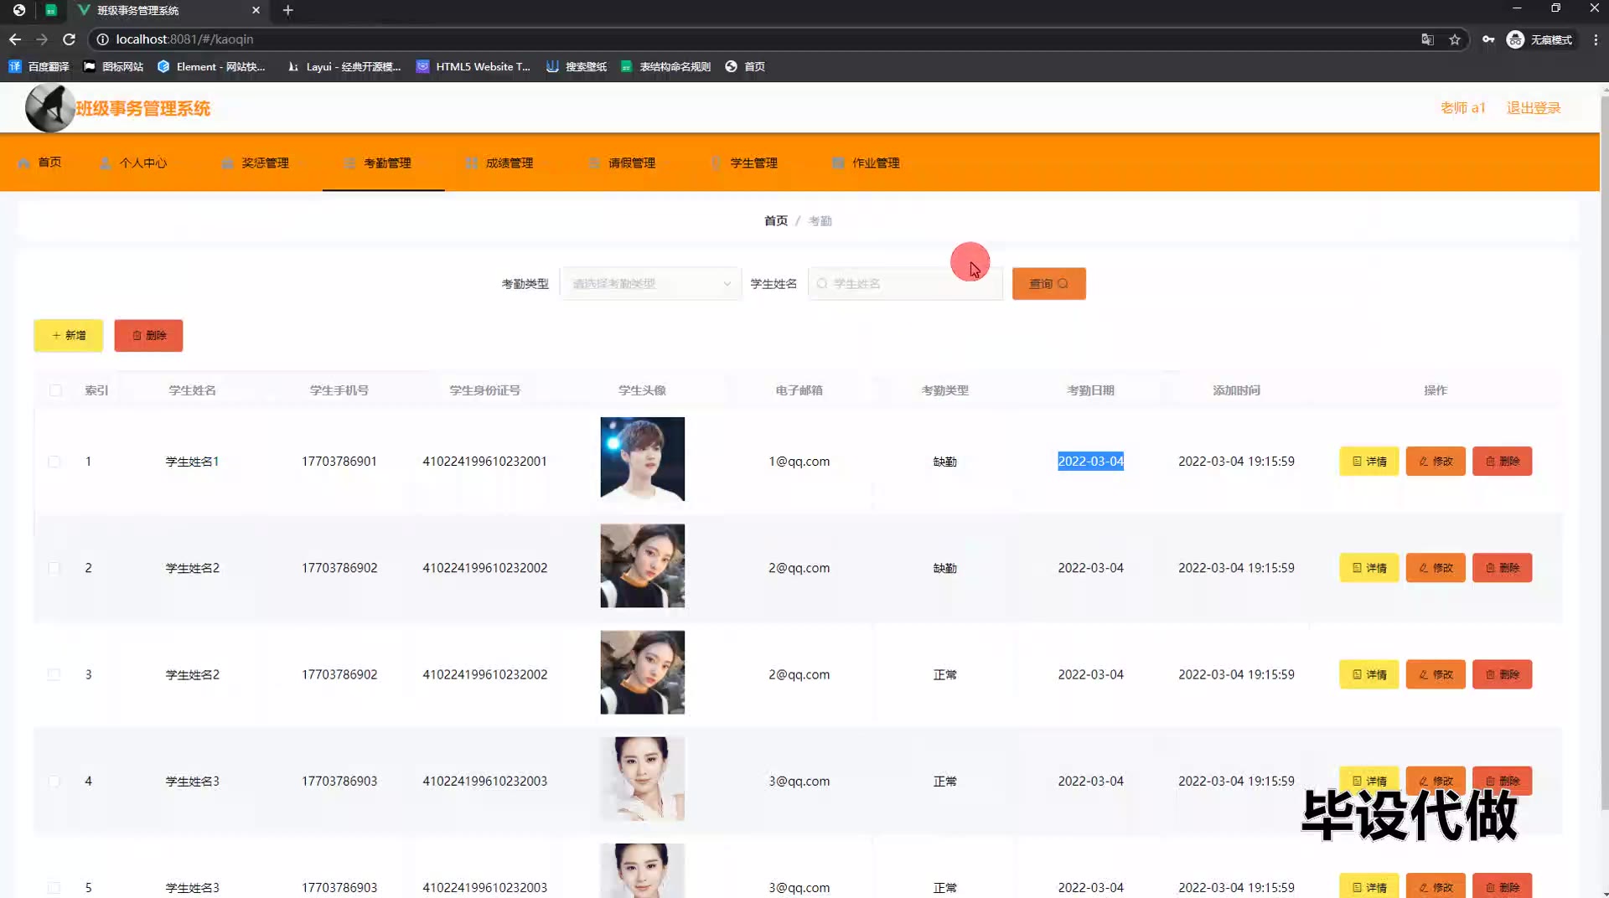Click 修改 for row 5

pos(1436,886)
